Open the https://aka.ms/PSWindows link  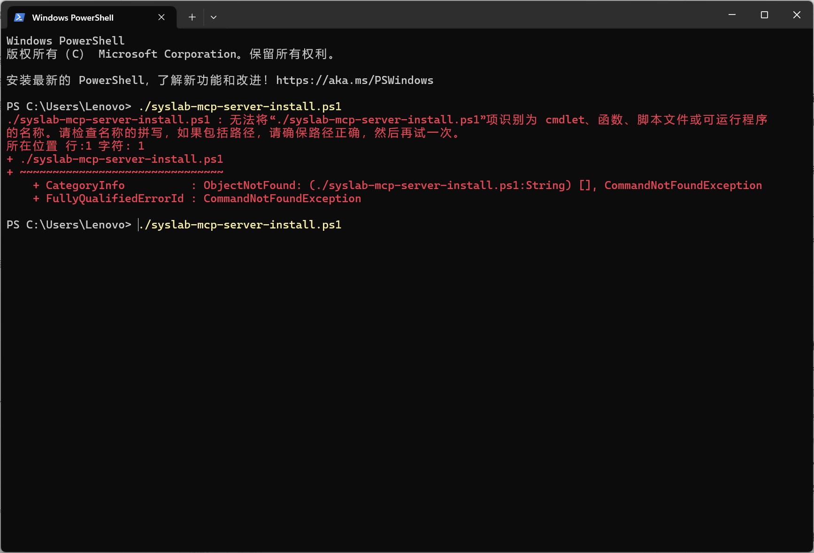(354, 80)
